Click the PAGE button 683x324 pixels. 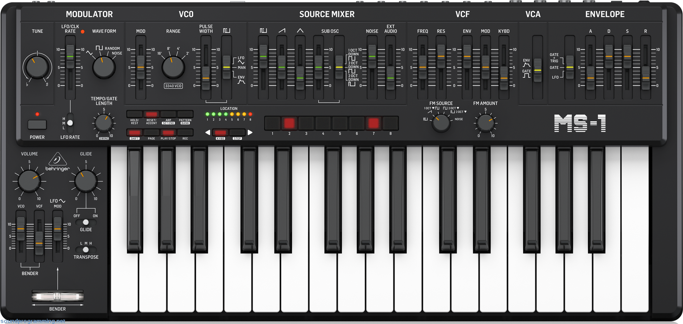click(151, 133)
